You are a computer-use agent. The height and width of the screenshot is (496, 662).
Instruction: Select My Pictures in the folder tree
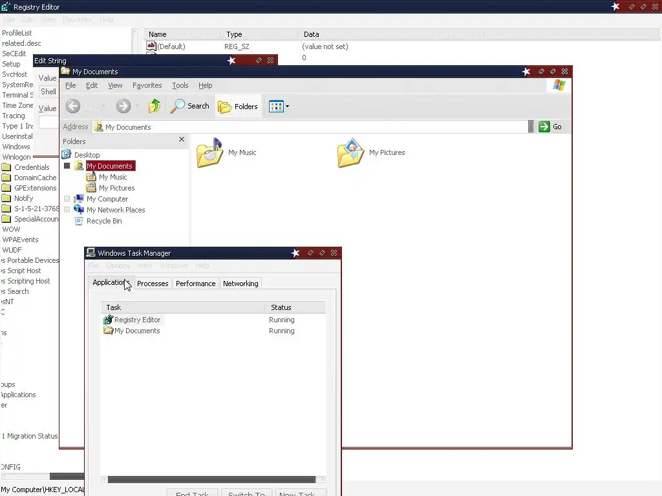click(x=117, y=188)
